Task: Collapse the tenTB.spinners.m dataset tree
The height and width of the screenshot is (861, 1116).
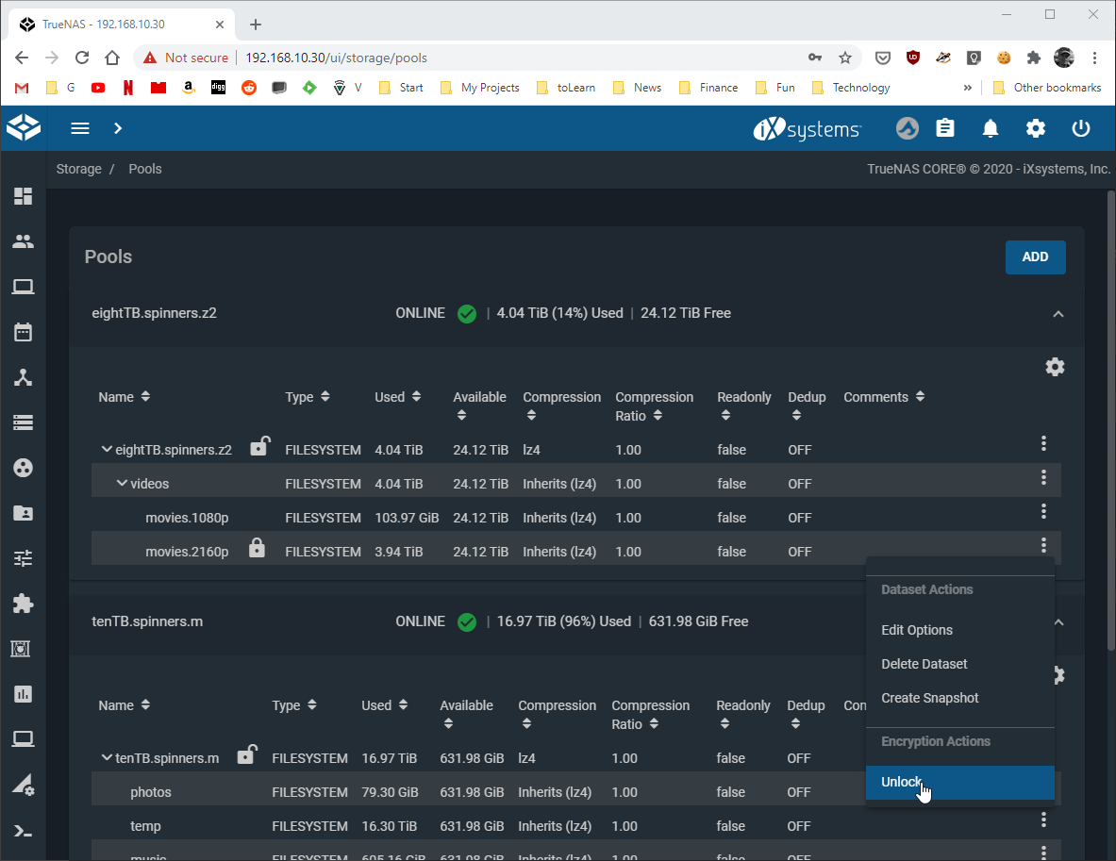Action: pos(107,758)
